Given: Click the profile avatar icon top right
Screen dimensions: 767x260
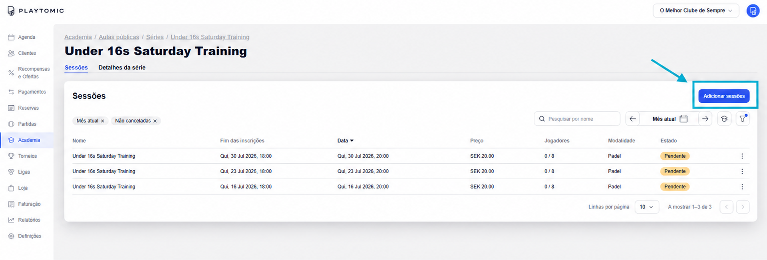Looking at the screenshot, I should 753,11.
